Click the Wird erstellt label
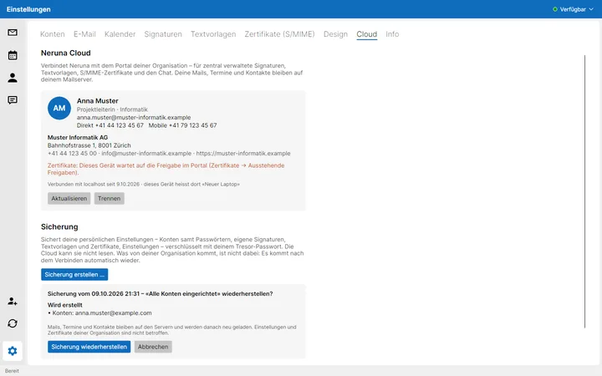 [x=65, y=305]
